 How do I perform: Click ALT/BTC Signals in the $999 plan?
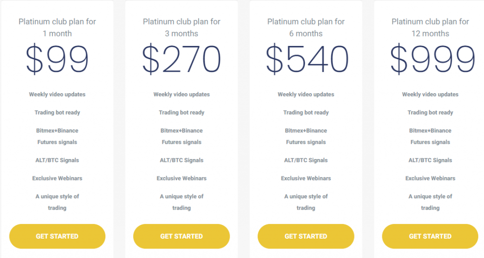[430, 160]
